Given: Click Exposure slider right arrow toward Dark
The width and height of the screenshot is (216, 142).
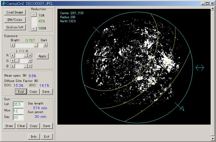Looking at the screenshot, I should (x=45, y=45).
